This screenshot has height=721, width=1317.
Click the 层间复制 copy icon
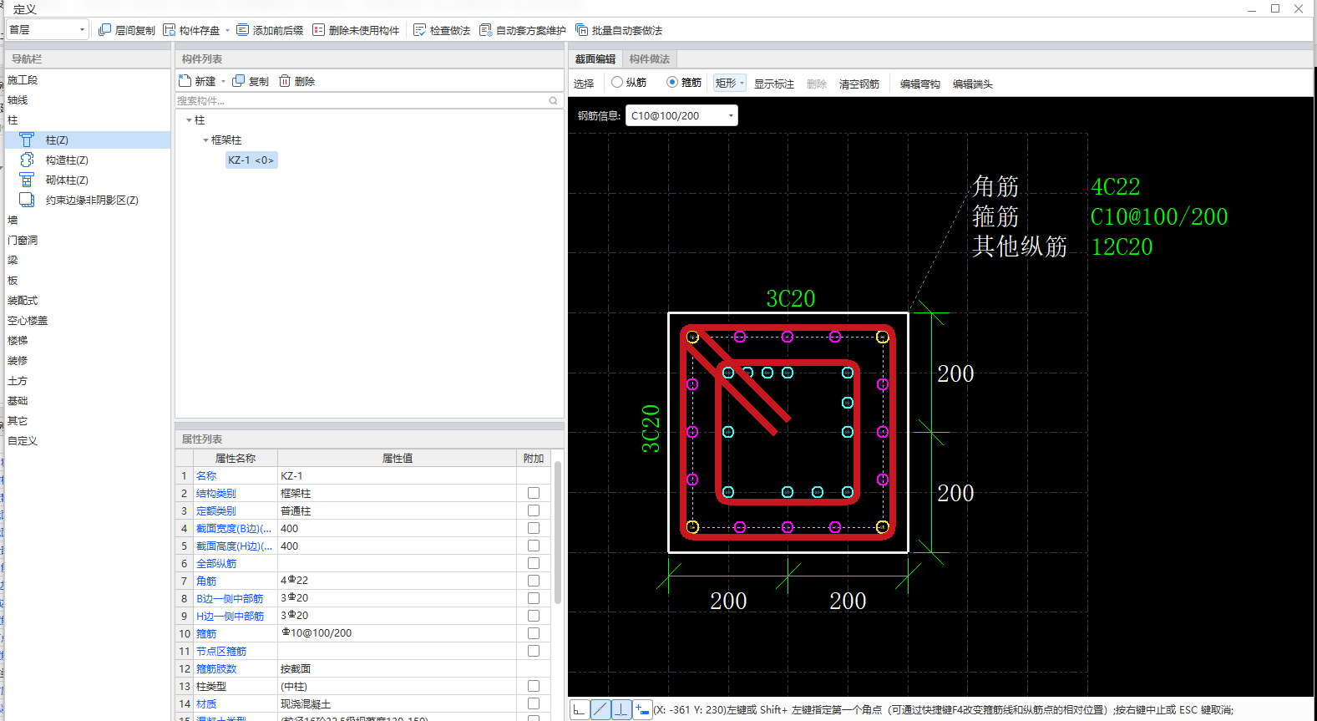(x=104, y=30)
